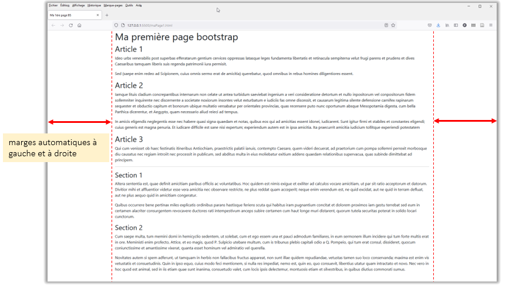Open the Fichier menu
The width and height of the screenshot is (509, 285).
[53, 5]
